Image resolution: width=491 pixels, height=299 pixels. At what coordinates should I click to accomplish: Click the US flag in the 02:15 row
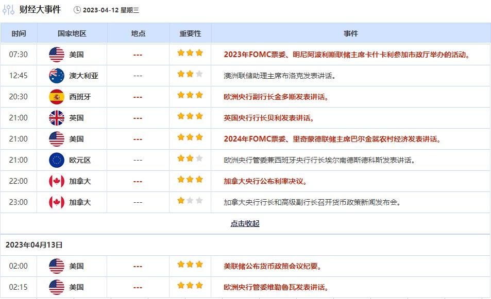click(57, 287)
